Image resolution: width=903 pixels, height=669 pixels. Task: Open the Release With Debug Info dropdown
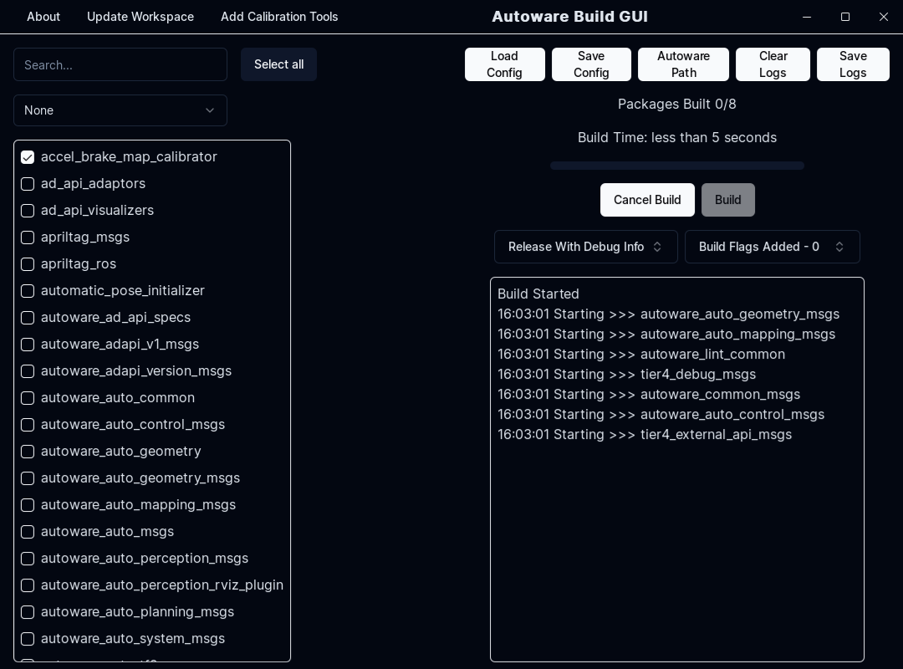(x=585, y=247)
